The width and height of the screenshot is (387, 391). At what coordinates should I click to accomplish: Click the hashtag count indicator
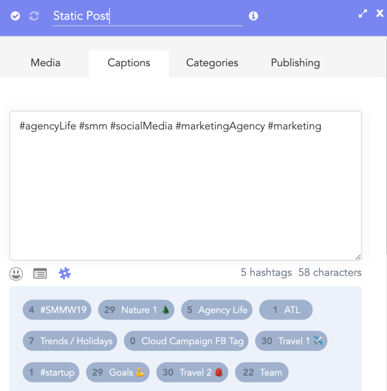(x=266, y=273)
